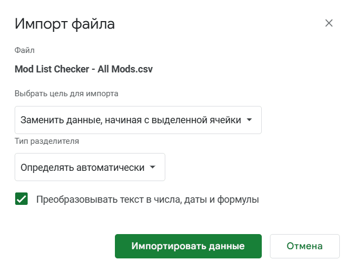The width and height of the screenshot is (355, 273).
Task: Click the Импортировать данные button
Action: (x=188, y=246)
